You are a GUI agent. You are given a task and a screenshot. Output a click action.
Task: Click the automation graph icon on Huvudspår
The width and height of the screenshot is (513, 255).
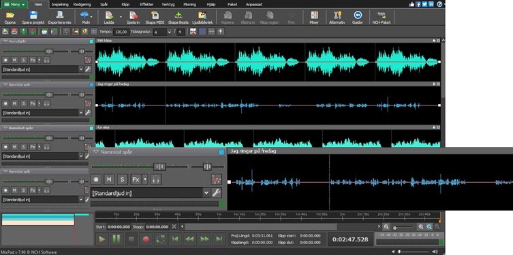coord(88,60)
